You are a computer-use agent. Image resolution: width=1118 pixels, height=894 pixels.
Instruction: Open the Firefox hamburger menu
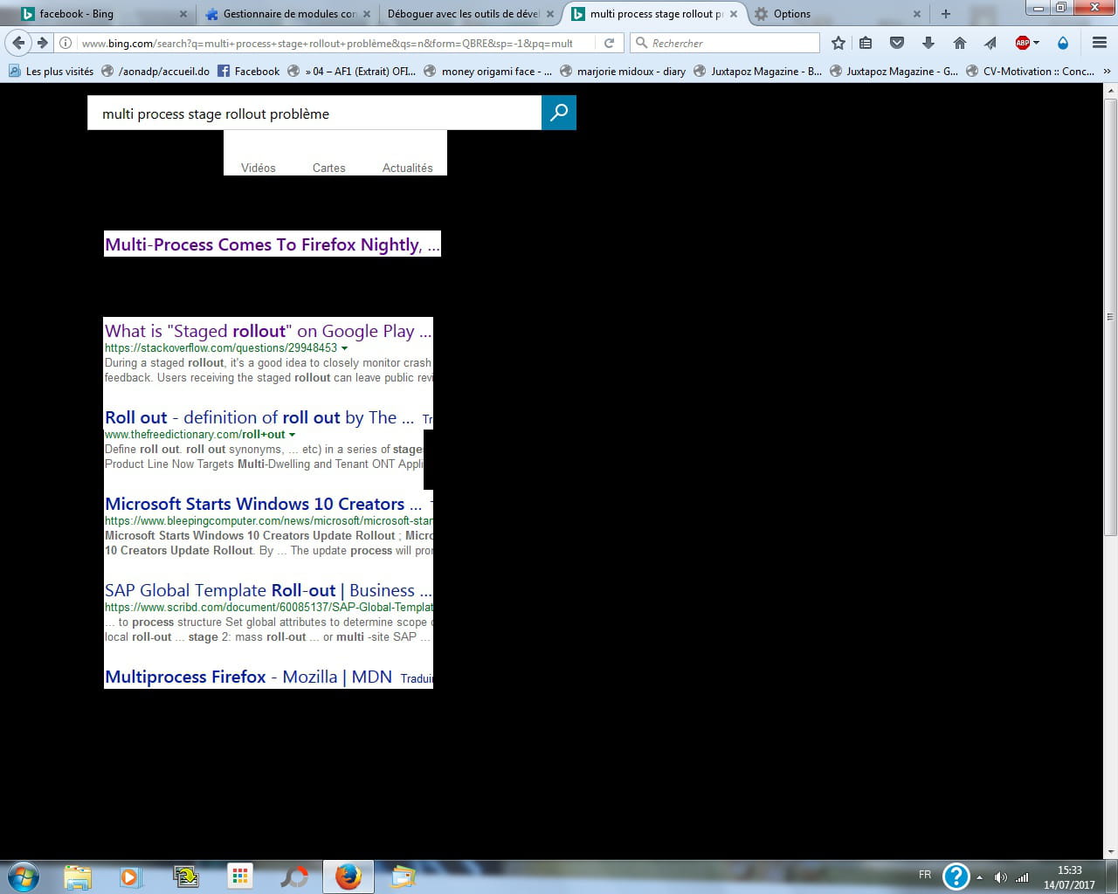pyautogui.click(x=1100, y=43)
